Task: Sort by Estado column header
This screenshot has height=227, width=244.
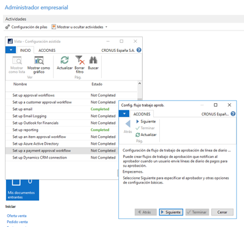Action: 97,84
